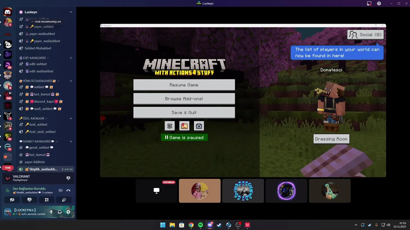Screen dimensions: 410x230
Task: Open discord_kayıt channel
Action: (x=45, y=101)
